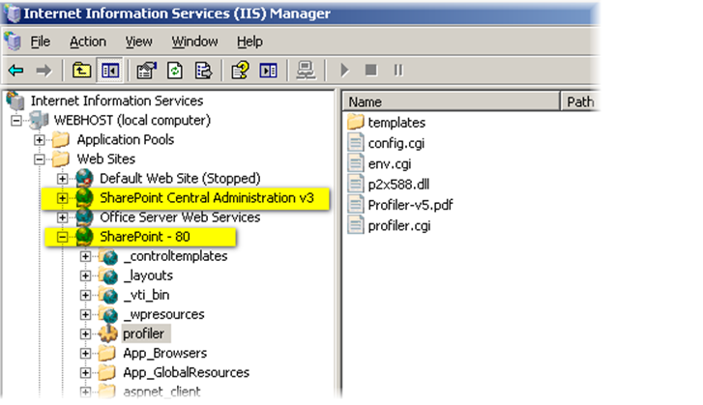
Task: Click the _vti_bin virtual directory icon
Action: [108, 295]
